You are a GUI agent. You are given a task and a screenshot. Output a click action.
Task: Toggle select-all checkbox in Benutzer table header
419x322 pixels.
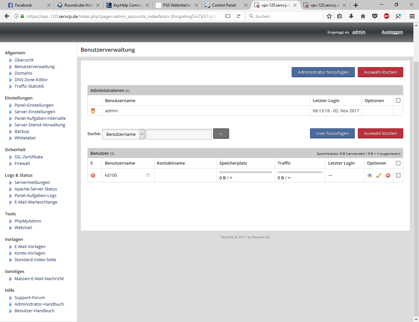click(x=398, y=163)
